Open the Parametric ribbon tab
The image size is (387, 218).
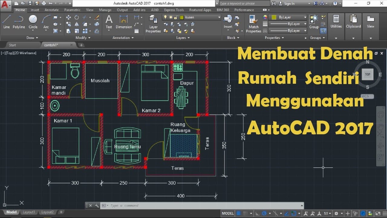tap(72, 10)
